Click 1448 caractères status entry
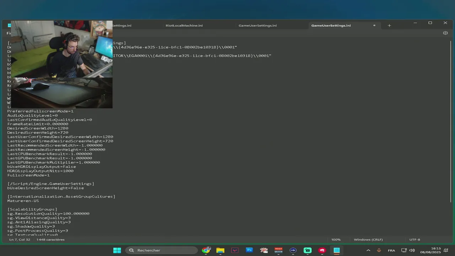This screenshot has height=256, width=455. pos(50,240)
